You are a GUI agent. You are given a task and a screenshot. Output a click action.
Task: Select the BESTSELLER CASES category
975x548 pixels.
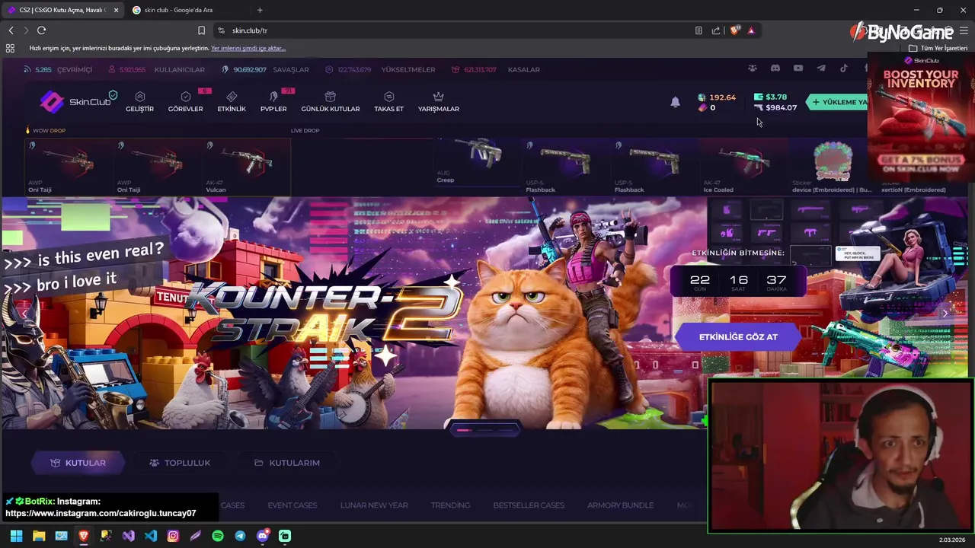(x=529, y=505)
